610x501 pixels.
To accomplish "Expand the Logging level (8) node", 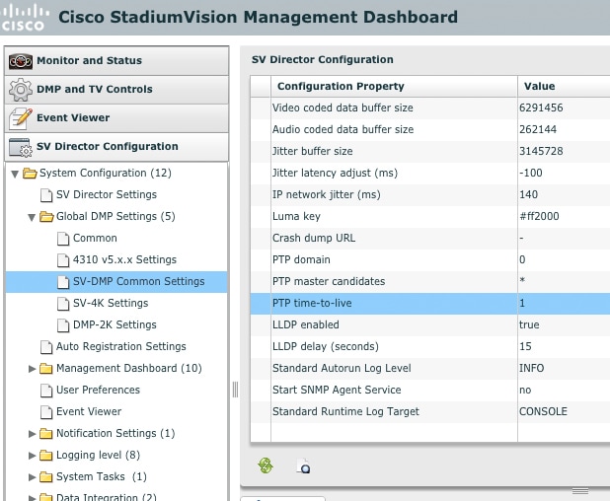I will coord(32,456).
